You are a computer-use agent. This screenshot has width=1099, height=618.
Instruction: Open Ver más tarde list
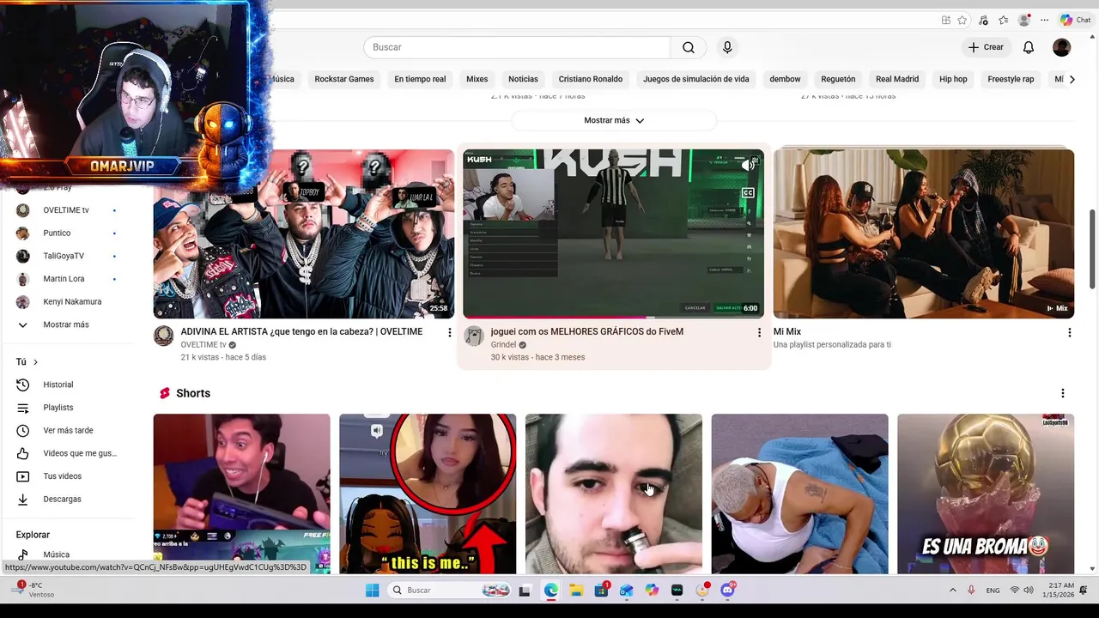point(69,430)
